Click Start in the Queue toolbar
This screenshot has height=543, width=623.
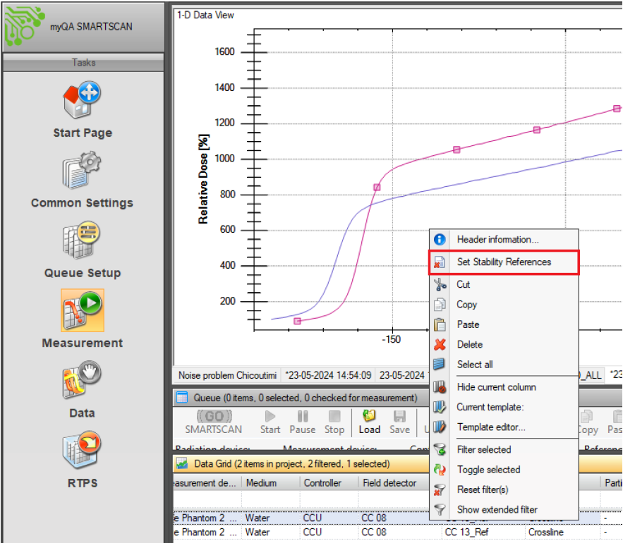pos(270,422)
